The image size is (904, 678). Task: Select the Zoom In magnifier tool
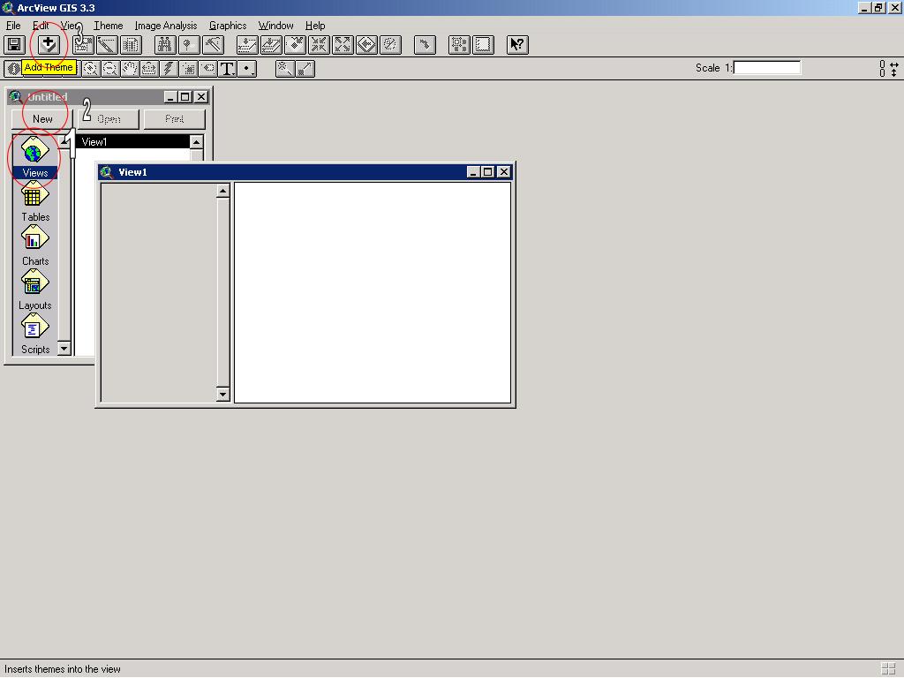91,69
